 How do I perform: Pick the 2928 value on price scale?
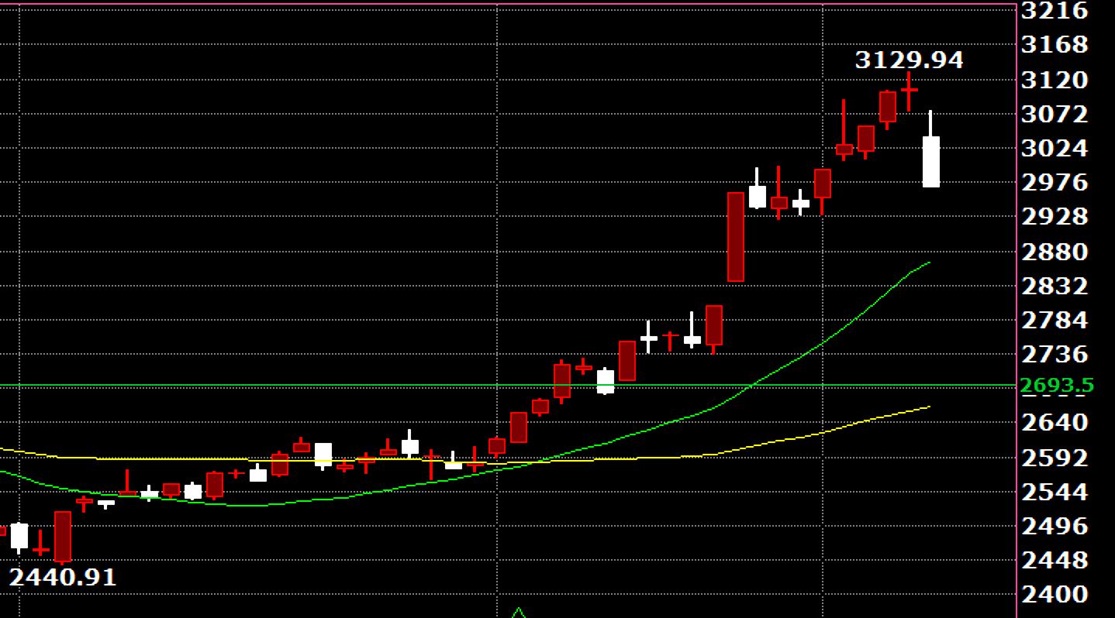tap(1055, 216)
